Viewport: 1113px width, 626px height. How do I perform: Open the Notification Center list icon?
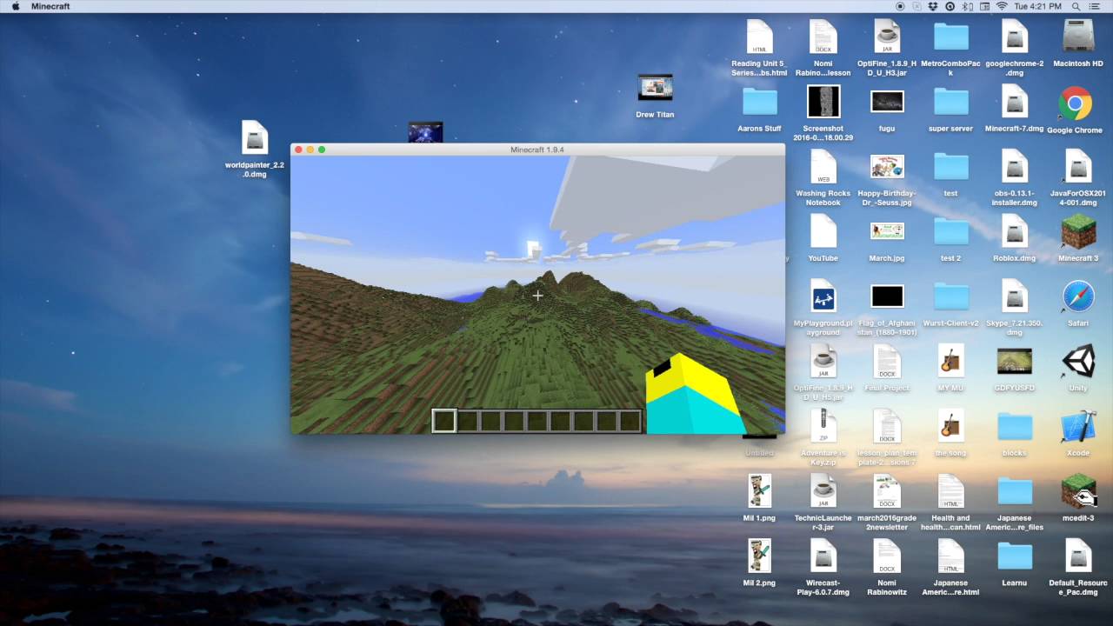1095,6
